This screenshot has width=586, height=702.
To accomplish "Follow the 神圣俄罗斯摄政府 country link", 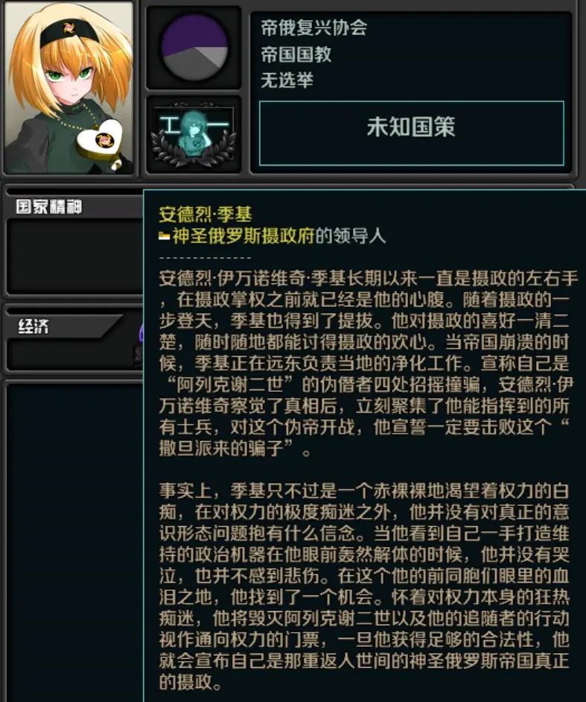I will point(243,235).
